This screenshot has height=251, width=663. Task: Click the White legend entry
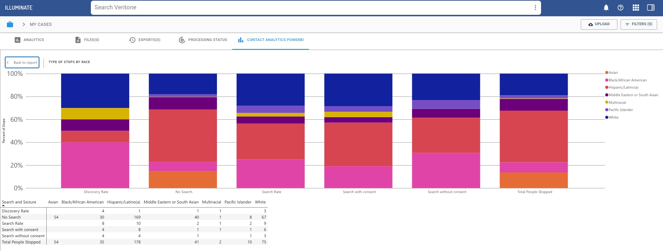[612, 118]
